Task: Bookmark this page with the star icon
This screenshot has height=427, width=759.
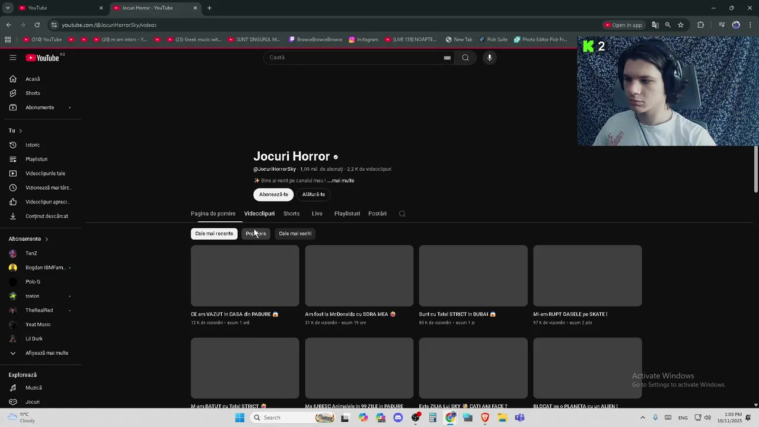Action: click(681, 25)
